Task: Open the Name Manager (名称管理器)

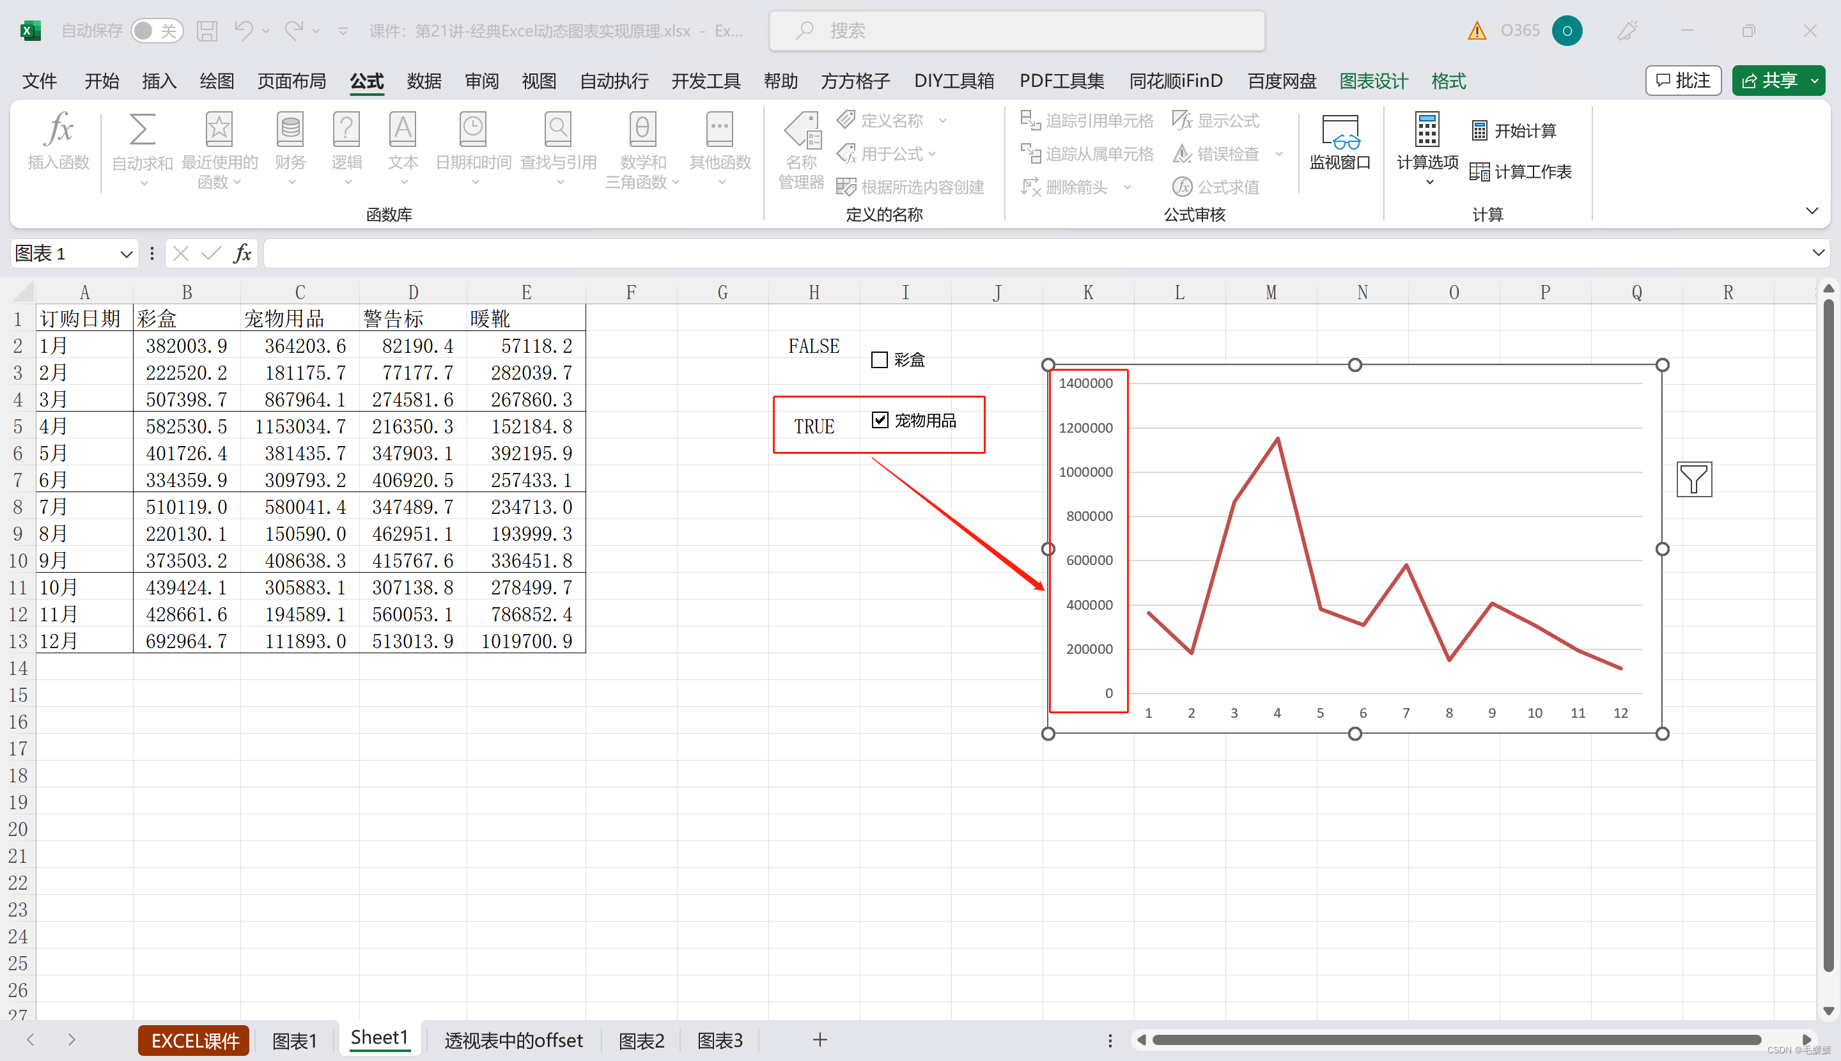Action: 801,151
